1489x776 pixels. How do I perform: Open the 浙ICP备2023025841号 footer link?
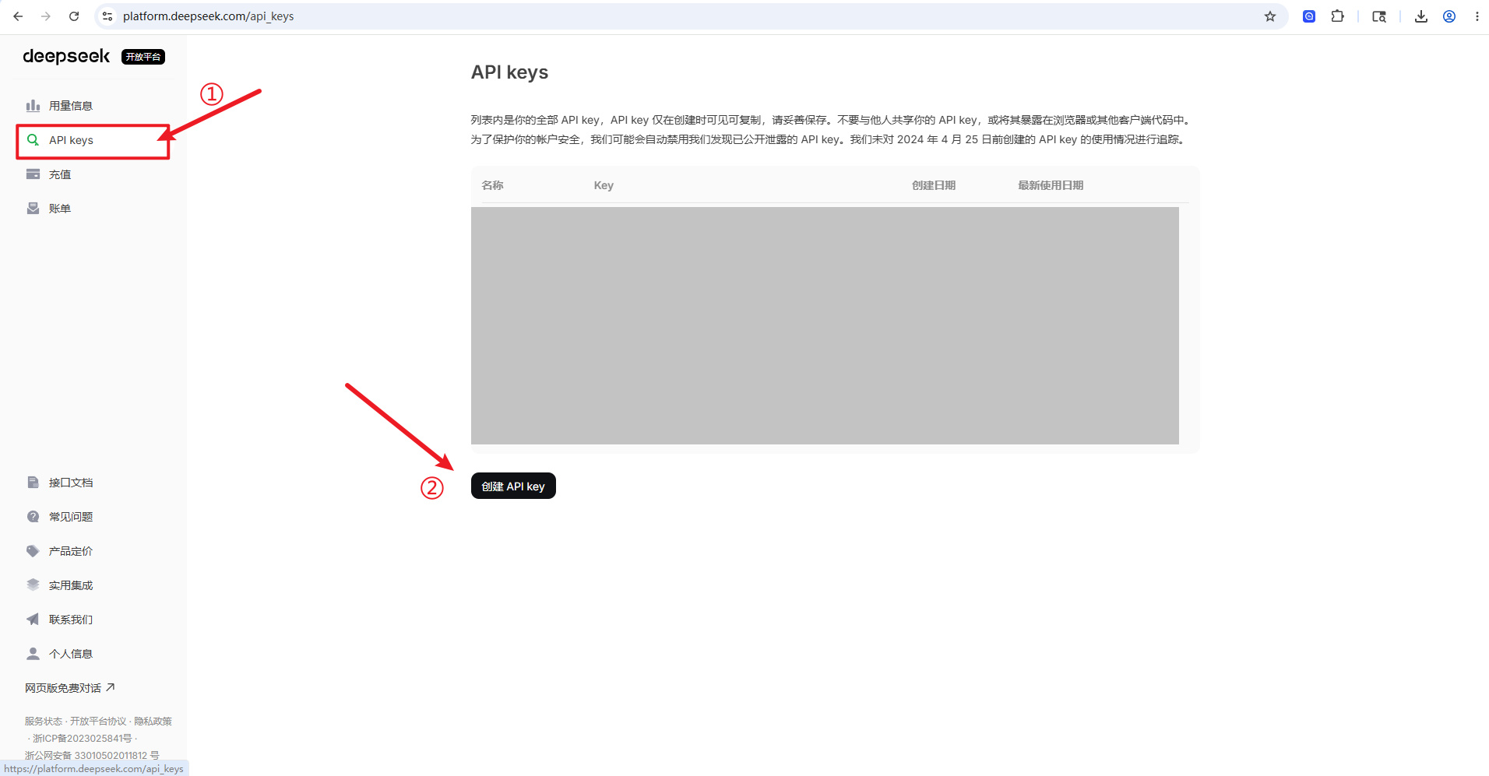coord(83,739)
